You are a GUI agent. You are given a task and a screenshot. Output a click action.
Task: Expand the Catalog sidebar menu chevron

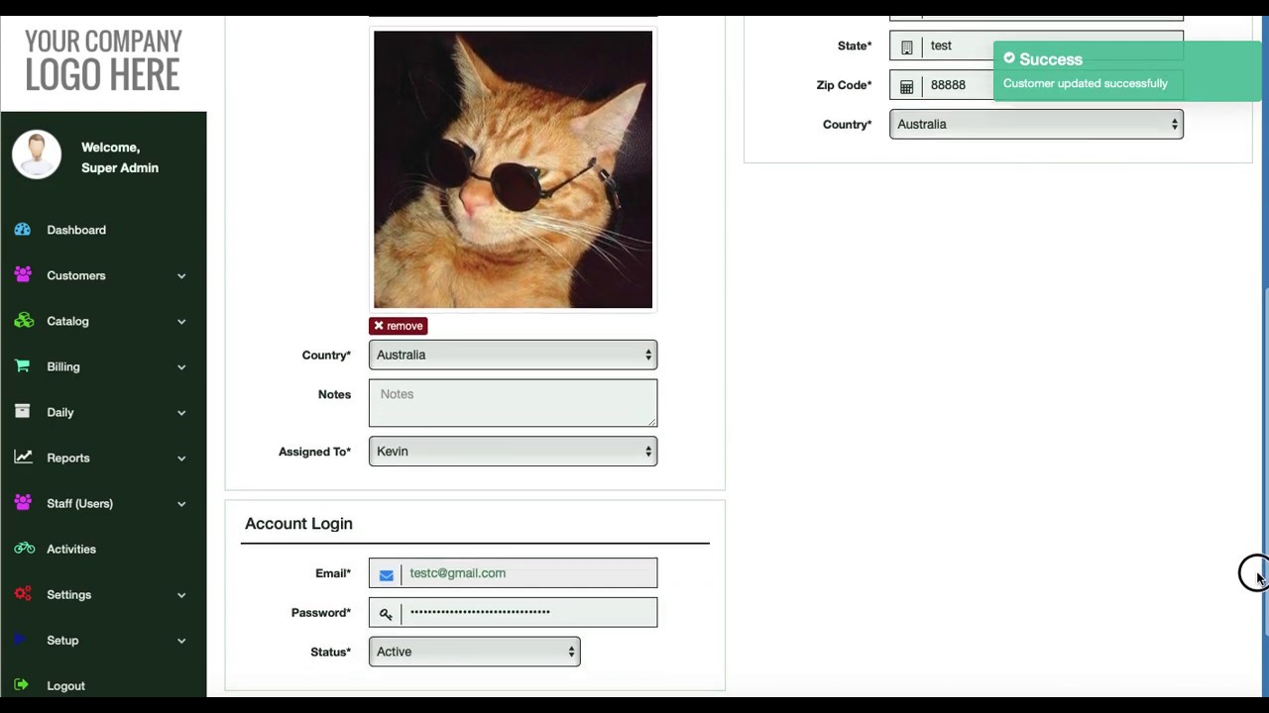pyautogui.click(x=181, y=322)
